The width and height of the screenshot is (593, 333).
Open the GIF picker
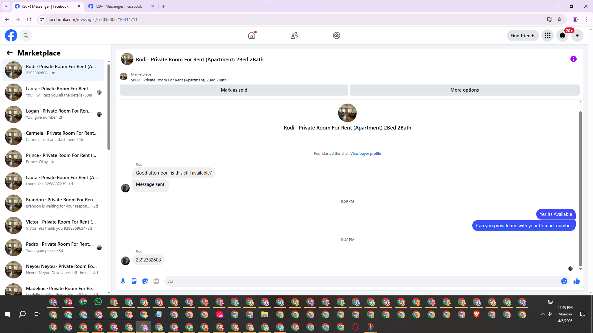pos(156,281)
